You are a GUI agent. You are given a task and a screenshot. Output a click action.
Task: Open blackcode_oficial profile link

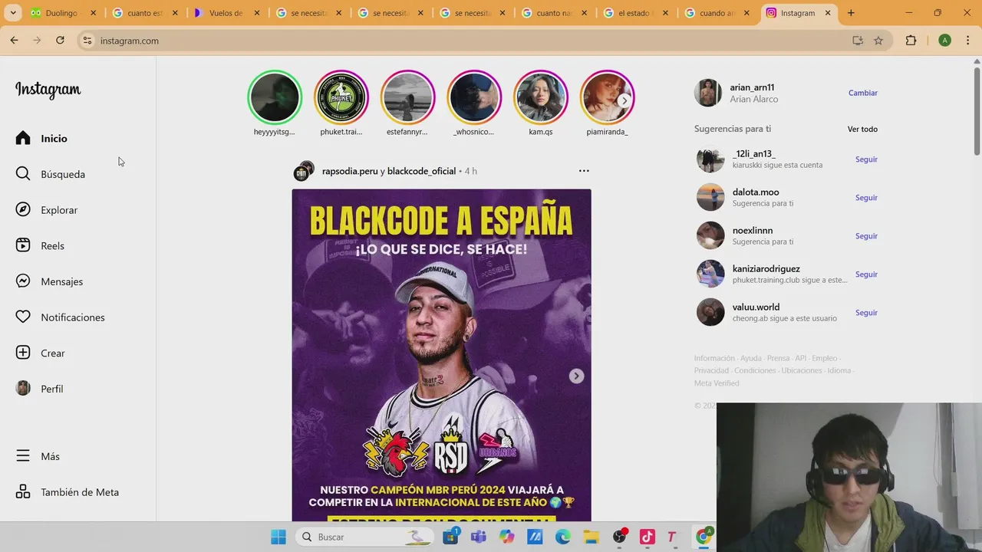pyautogui.click(x=421, y=171)
